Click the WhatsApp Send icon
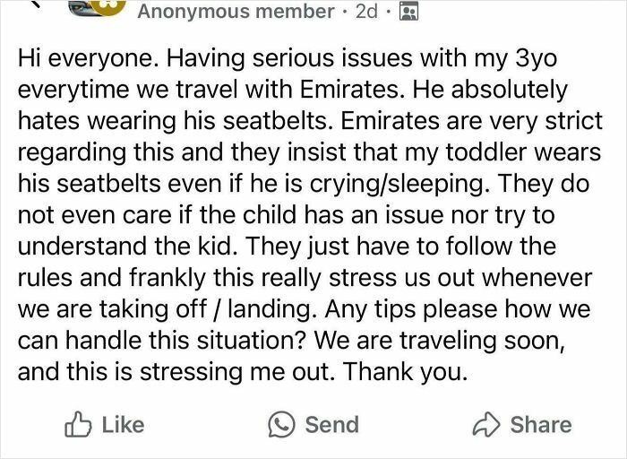Viewport: 627px width, 459px height. [281, 424]
